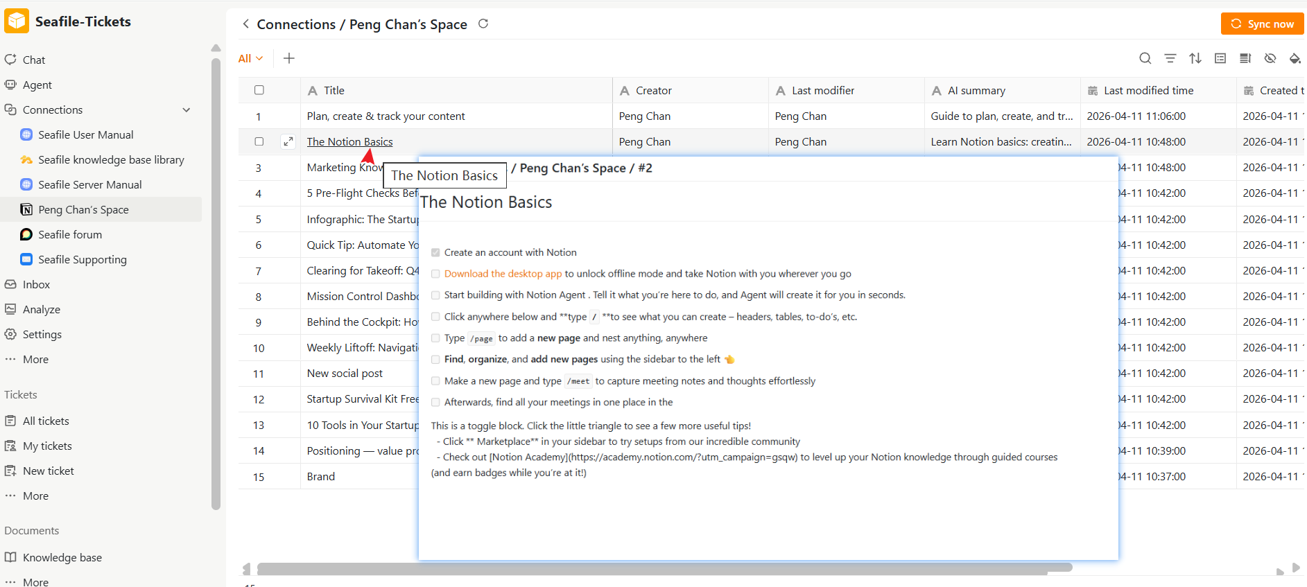1307x587 pixels.
Task: Show More items under Tickets
Action: [x=35, y=496]
